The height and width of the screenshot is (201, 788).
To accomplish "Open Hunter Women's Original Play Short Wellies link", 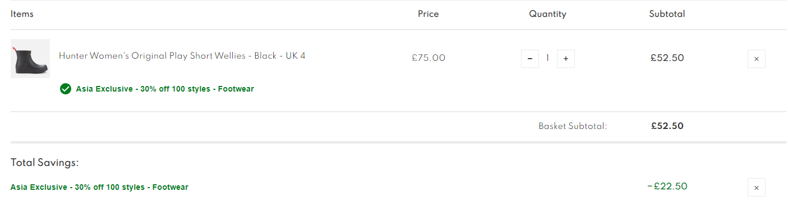I will (x=182, y=56).
